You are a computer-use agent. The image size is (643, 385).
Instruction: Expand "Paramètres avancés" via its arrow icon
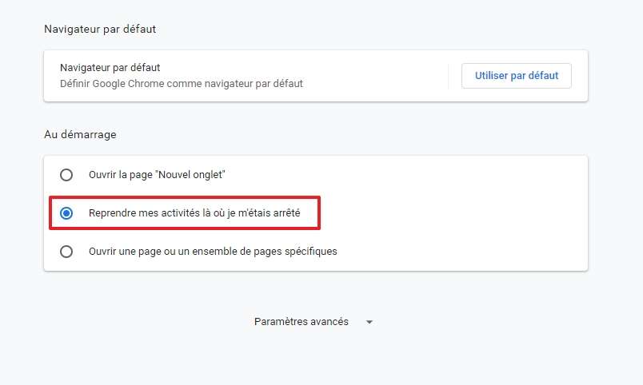369,322
